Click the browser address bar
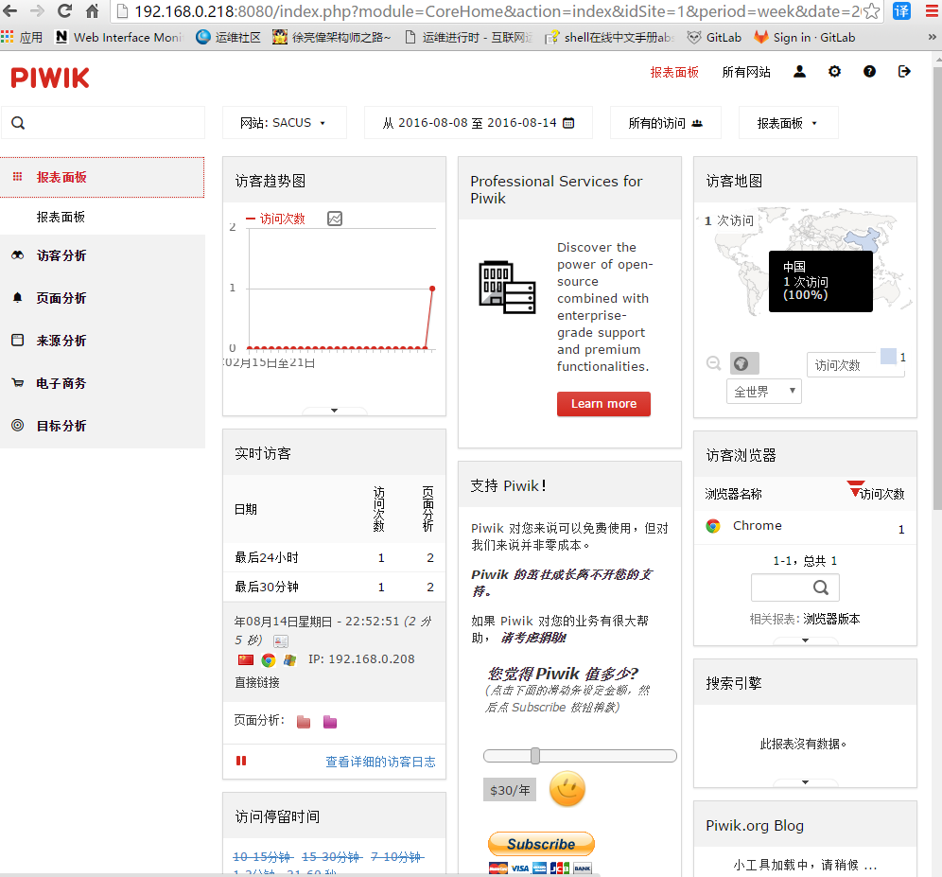Viewport: 942px width, 877px height. click(498, 10)
